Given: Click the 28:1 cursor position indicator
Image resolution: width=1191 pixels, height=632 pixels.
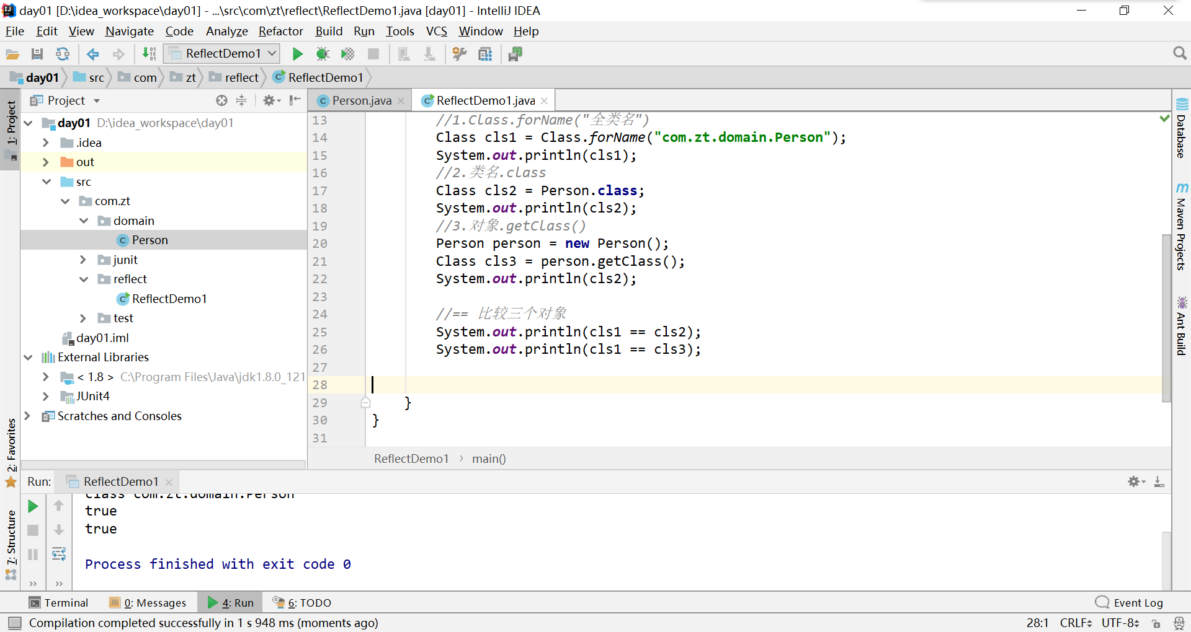Looking at the screenshot, I should (x=1038, y=623).
